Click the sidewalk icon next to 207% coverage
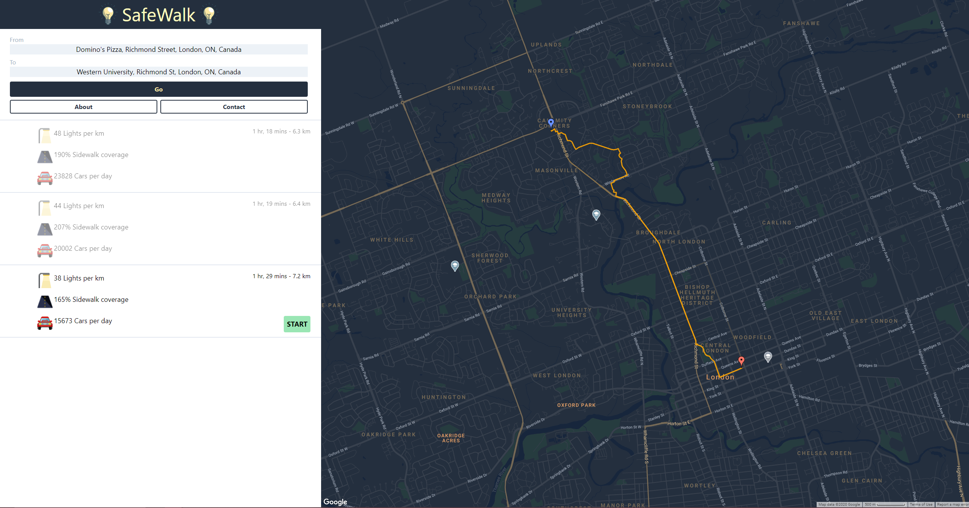This screenshot has width=969, height=508. pyautogui.click(x=45, y=229)
